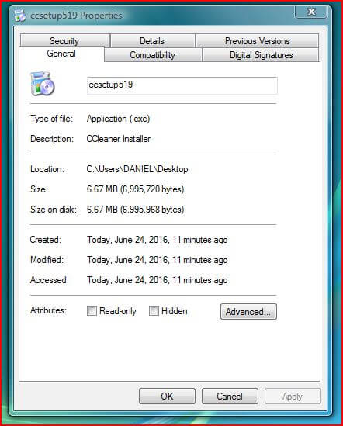Go to the Previous Versions tab

click(257, 41)
